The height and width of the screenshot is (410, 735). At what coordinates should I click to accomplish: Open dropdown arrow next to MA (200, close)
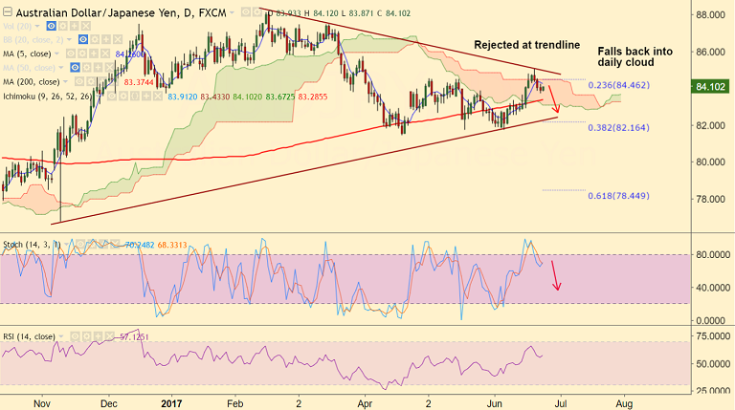[x=65, y=81]
